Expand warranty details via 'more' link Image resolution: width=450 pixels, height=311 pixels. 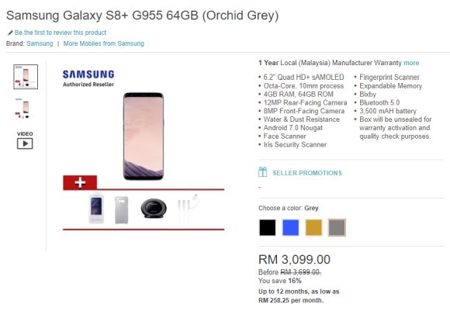(411, 63)
